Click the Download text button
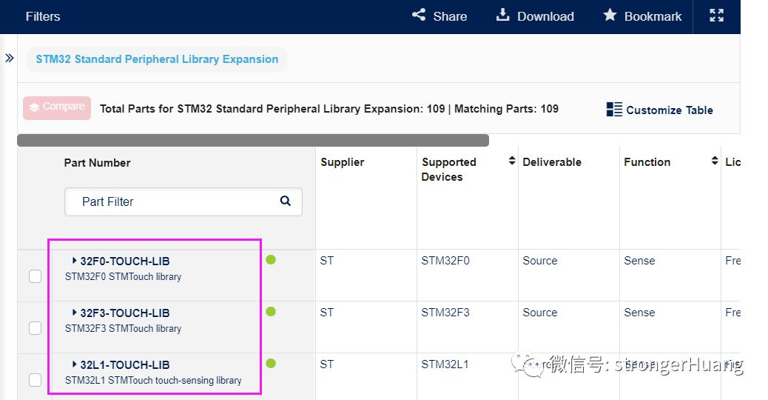 [x=545, y=16]
